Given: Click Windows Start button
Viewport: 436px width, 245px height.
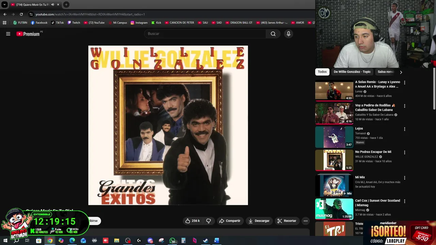Looking at the screenshot, I should pyautogui.click(x=5, y=241).
